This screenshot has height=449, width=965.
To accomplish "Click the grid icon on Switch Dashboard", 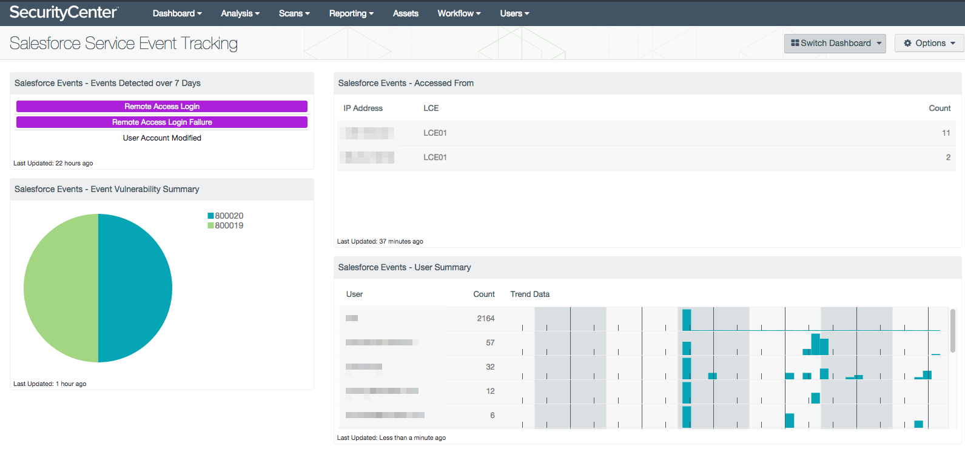I will (x=795, y=43).
